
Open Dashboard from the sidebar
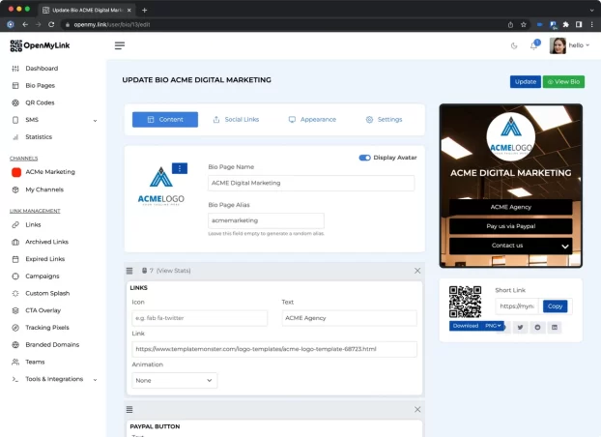42,69
